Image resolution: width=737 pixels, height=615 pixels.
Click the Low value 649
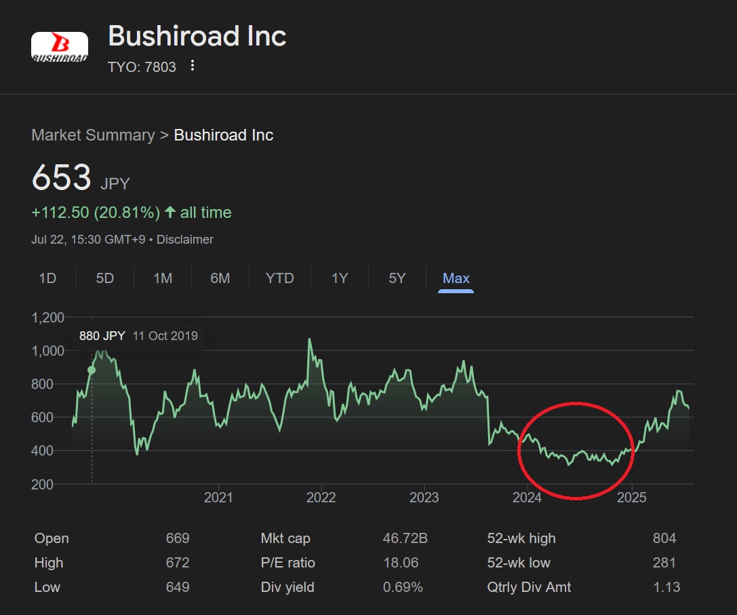[178, 587]
